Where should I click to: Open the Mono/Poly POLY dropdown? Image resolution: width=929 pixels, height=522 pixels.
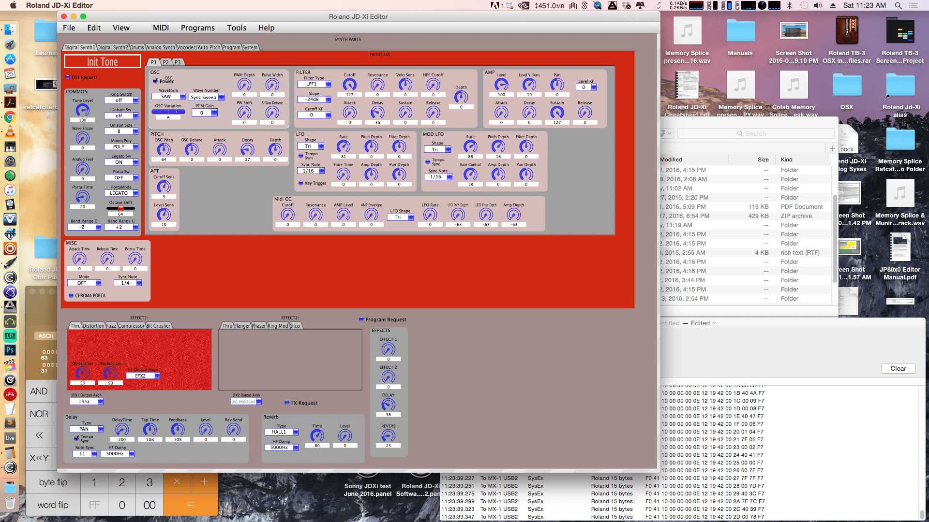(x=121, y=147)
